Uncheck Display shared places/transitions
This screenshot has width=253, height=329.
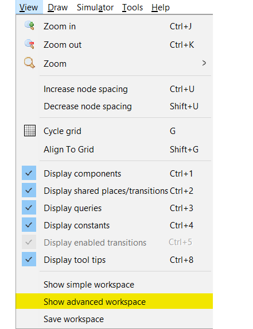point(29,190)
